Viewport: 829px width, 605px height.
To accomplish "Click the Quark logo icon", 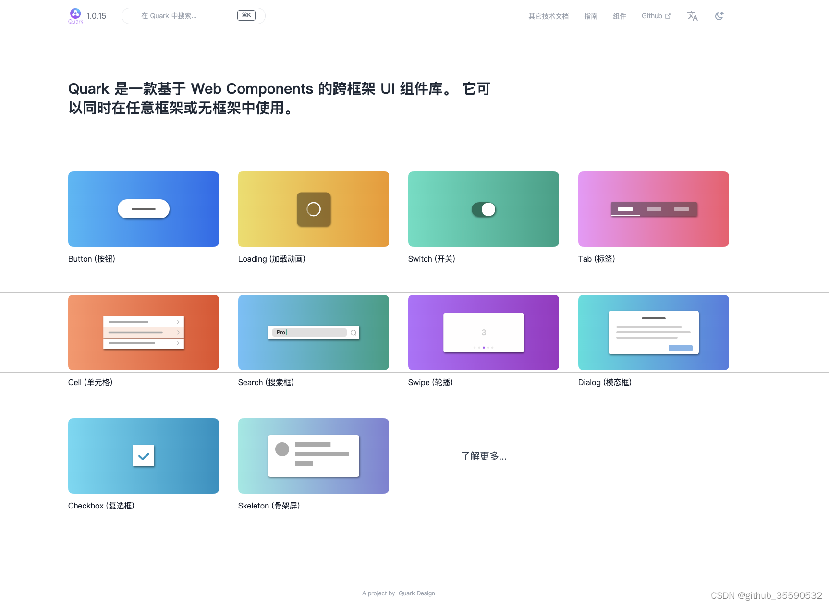I will [x=75, y=16].
